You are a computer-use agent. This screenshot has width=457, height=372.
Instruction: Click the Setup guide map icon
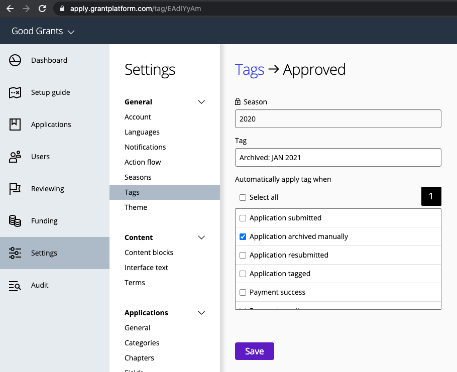(x=15, y=93)
